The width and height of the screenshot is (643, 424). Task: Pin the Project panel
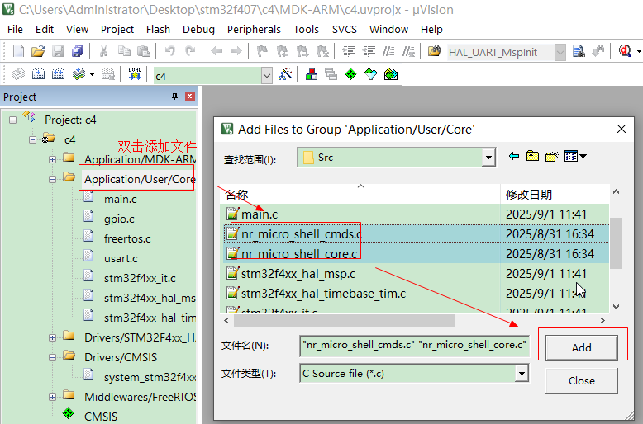click(174, 97)
